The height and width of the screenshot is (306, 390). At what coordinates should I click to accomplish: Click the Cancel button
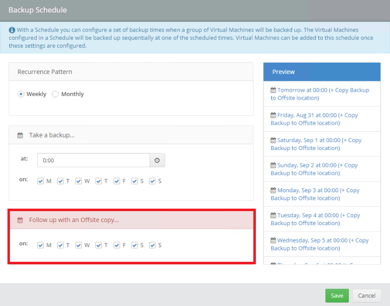pyautogui.click(x=367, y=296)
